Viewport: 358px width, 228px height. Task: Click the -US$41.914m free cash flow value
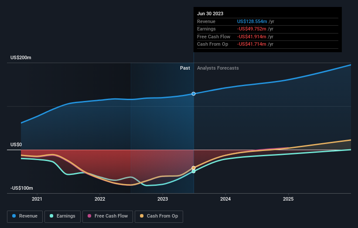[252, 37]
